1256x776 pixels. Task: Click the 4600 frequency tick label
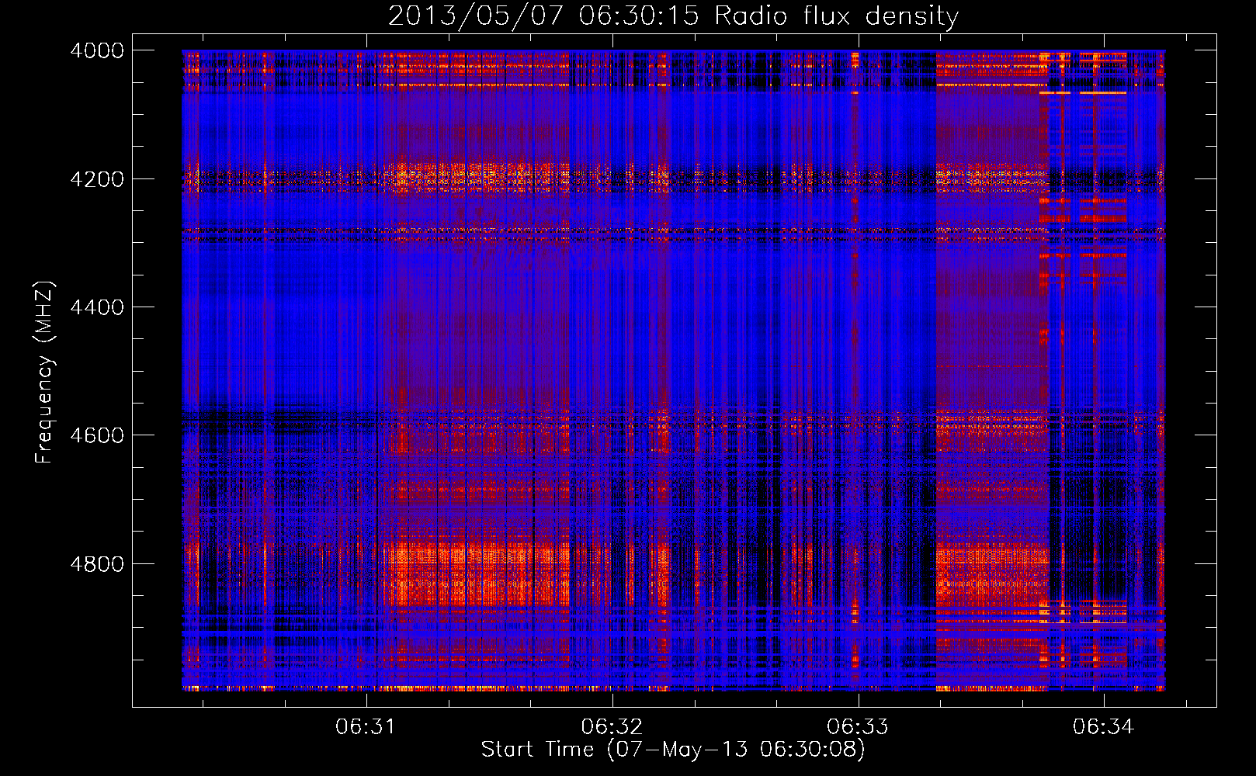tap(97, 435)
